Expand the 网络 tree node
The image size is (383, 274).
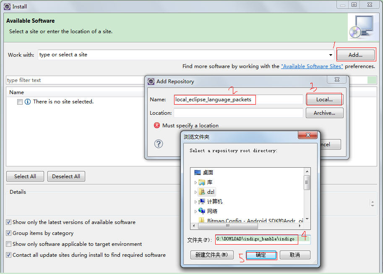[195, 211]
